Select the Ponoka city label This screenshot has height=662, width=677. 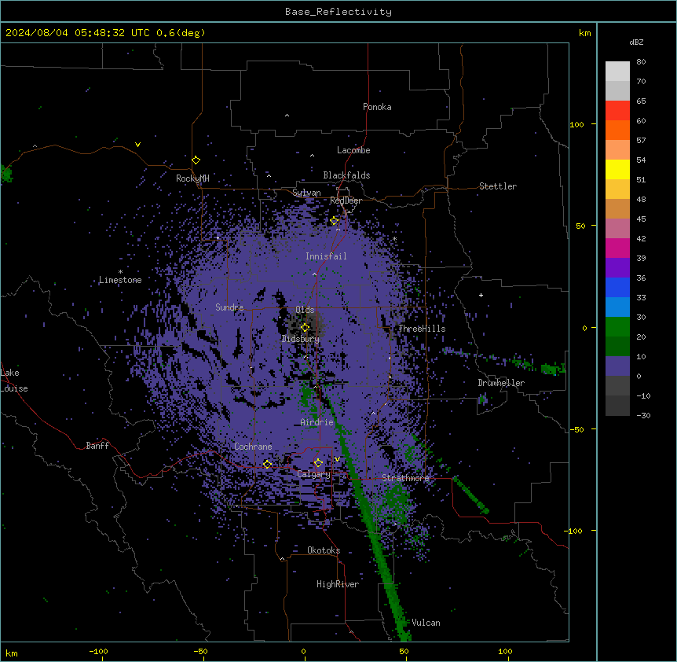[377, 107]
